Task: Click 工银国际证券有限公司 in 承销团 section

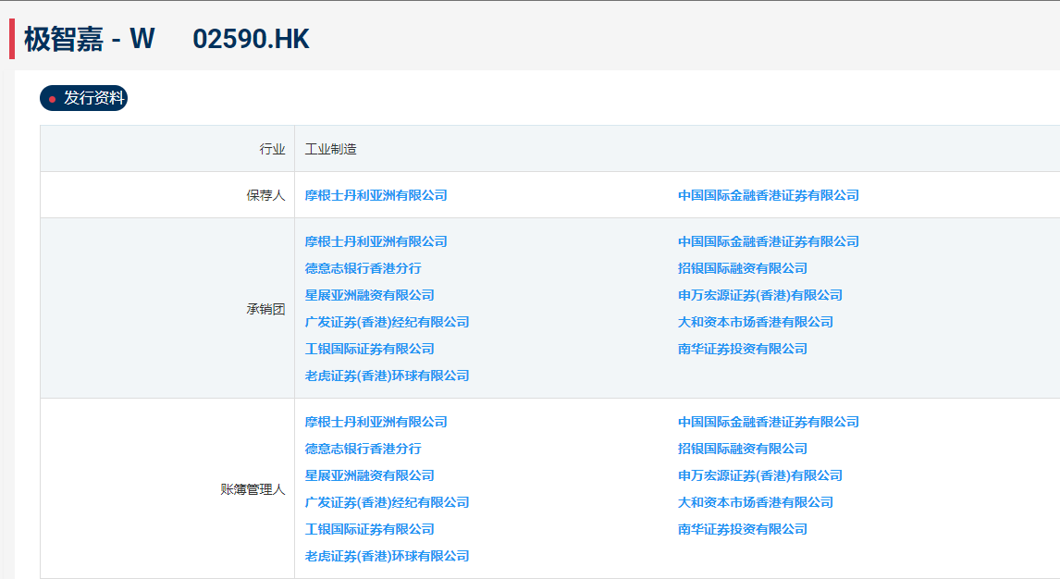Action: pyautogui.click(x=369, y=350)
